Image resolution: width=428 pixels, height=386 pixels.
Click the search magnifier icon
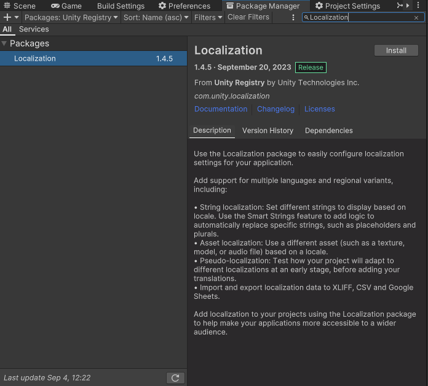pos(306,17)
